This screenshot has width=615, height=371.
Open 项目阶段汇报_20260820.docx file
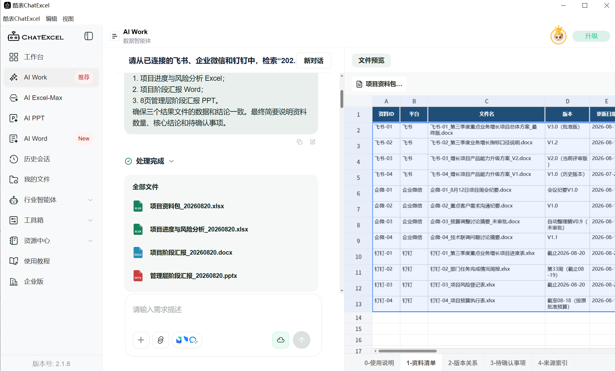coord(191,252)
